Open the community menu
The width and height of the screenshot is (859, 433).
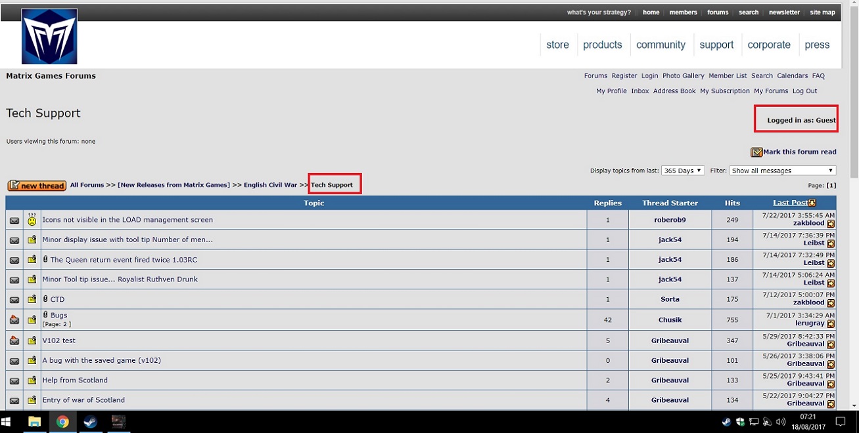(x=661, y=45)
